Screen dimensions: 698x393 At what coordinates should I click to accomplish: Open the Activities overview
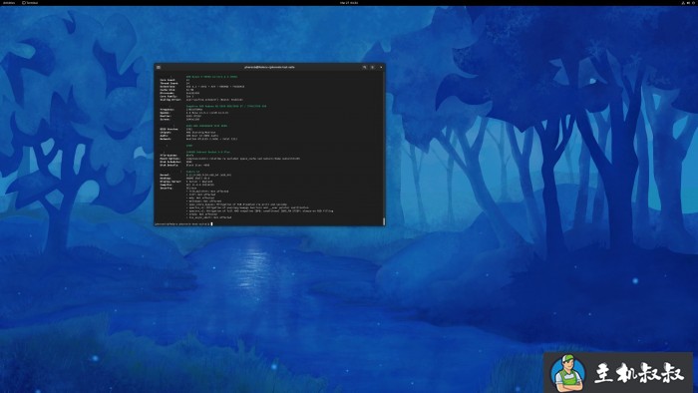[x=9, y=3]
